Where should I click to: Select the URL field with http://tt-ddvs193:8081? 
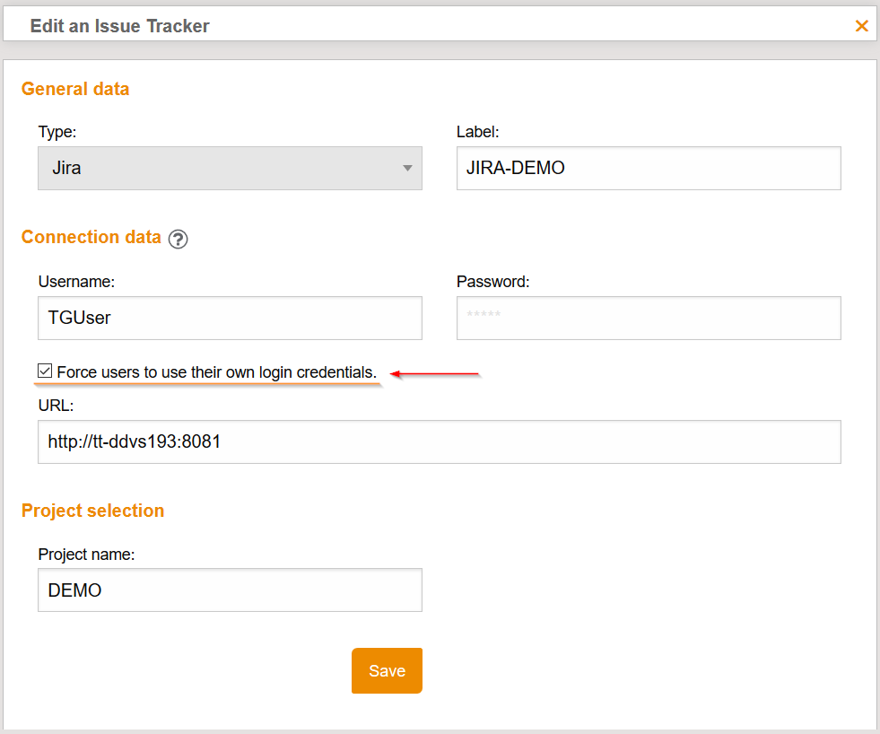pyautogui.click(x=439, y=441)
